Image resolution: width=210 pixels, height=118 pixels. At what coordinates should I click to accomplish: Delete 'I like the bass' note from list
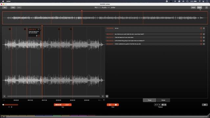pos(204,37)
